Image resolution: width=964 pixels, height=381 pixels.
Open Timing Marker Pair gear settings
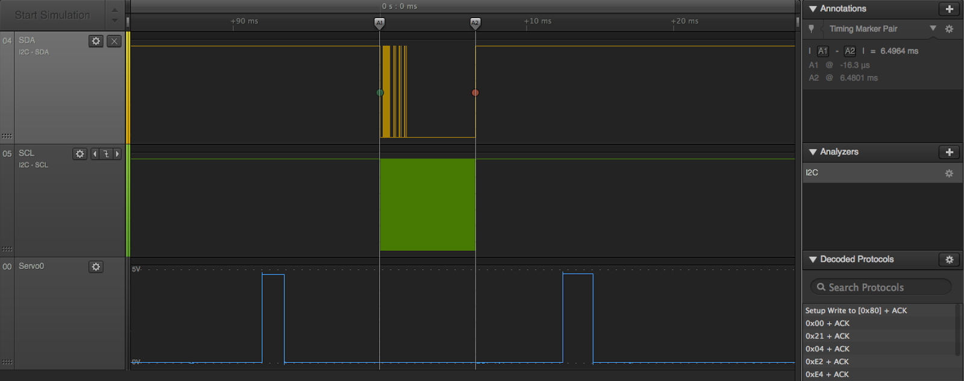click(949, 29)
